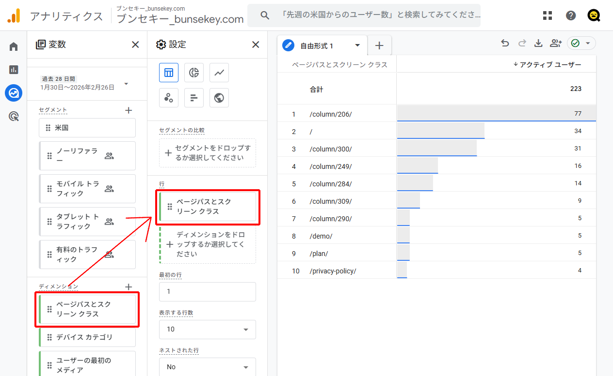Image resolution: width=613 pixels, height=376 pixels.
Task: Open the Reports section in the sidebar
Action: [13, 69]
